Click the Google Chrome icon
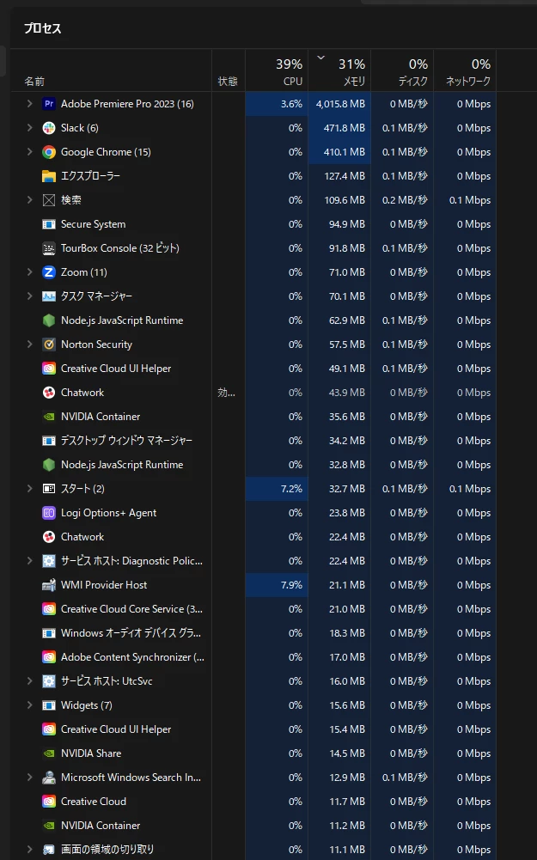The width and height of the screenshot is (537, 860). (x=49, y=152)
